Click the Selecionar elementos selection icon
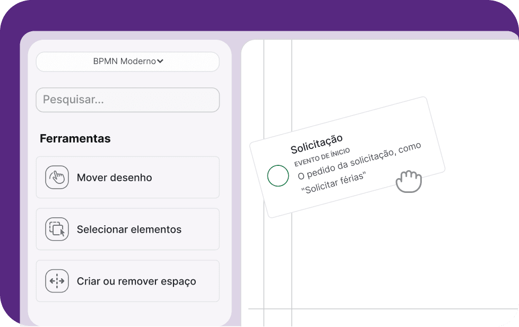The height and width of the screenshot is (327, 519). [x=57, y=229]
